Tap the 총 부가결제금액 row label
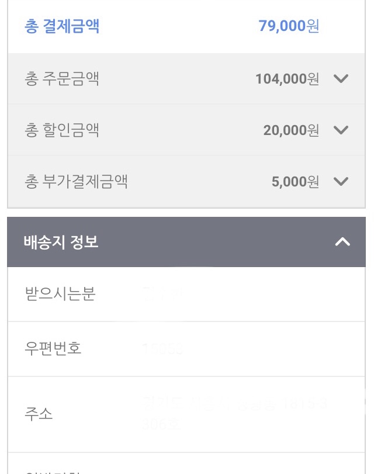The height and width of the screenshot is (474, 374). click(x=77, y=181)
